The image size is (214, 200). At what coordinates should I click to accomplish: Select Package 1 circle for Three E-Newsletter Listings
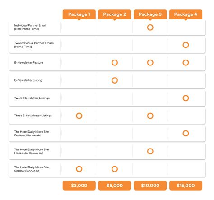coord(79,116)
